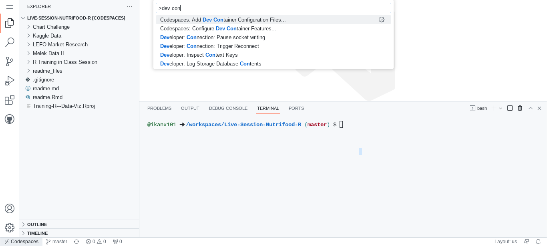
Task: Expand the R Training in Class Session folder
Action: tap(79, 62)
